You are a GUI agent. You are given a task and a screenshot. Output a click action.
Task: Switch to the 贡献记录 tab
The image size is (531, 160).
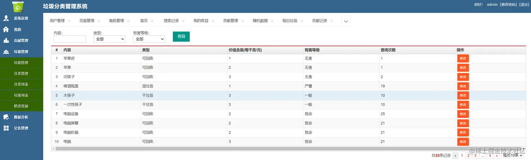point(320,21)
